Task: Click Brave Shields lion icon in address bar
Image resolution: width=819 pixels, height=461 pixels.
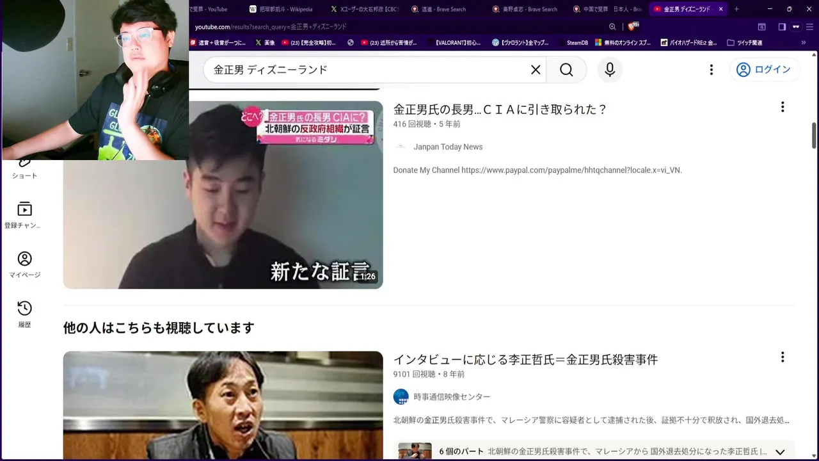Action: 633,27
